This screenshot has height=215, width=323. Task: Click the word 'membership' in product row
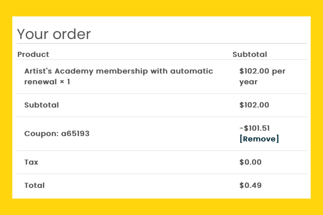(x=122, y=71)
